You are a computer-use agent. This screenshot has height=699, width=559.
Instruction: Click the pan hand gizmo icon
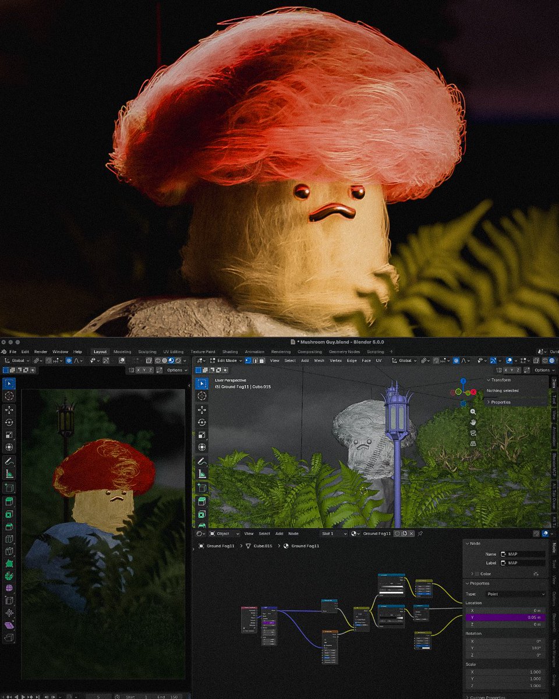(473, 422)
